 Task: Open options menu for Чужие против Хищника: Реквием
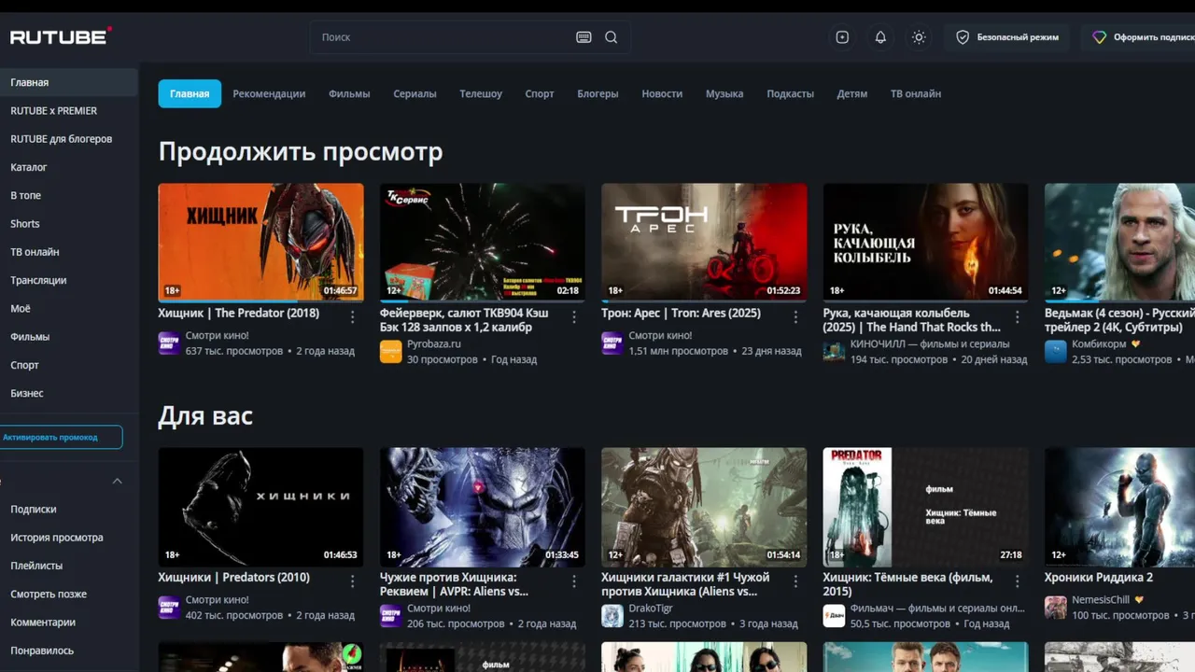(x=574, y=581)
